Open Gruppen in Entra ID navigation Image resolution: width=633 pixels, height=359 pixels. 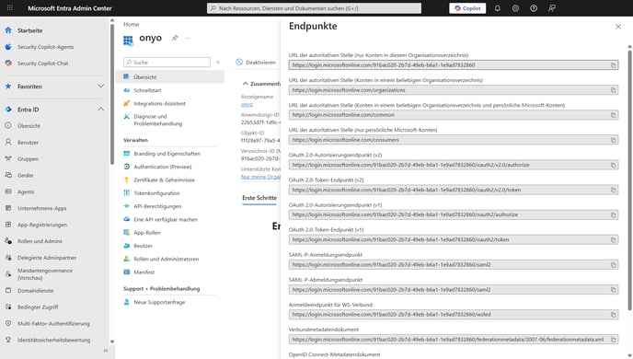(28, 159)
